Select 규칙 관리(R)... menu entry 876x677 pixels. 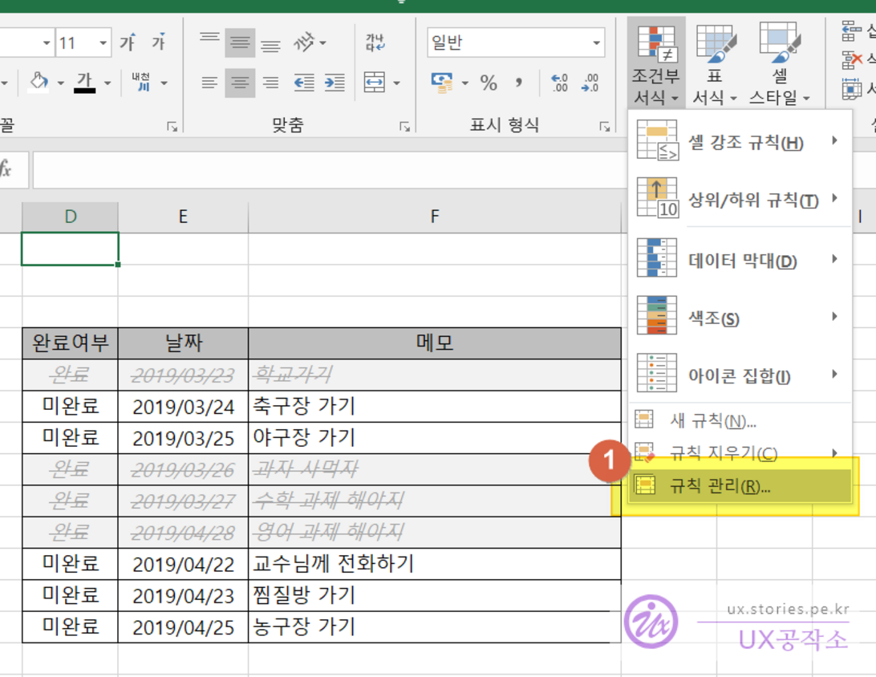(x=720, y=486)
